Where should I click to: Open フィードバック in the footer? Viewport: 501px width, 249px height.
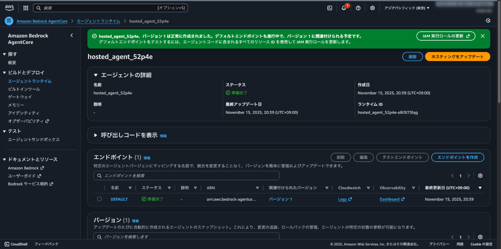[x=47, y=244]
